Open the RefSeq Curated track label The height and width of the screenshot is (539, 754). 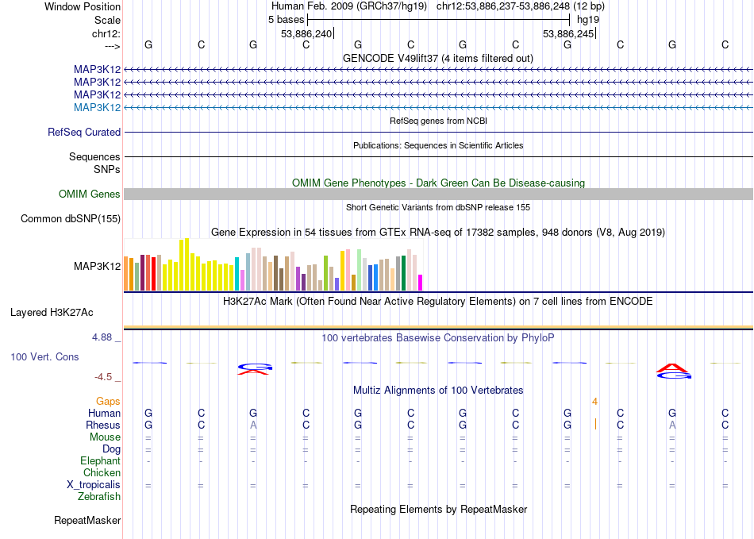coord(84,132)
